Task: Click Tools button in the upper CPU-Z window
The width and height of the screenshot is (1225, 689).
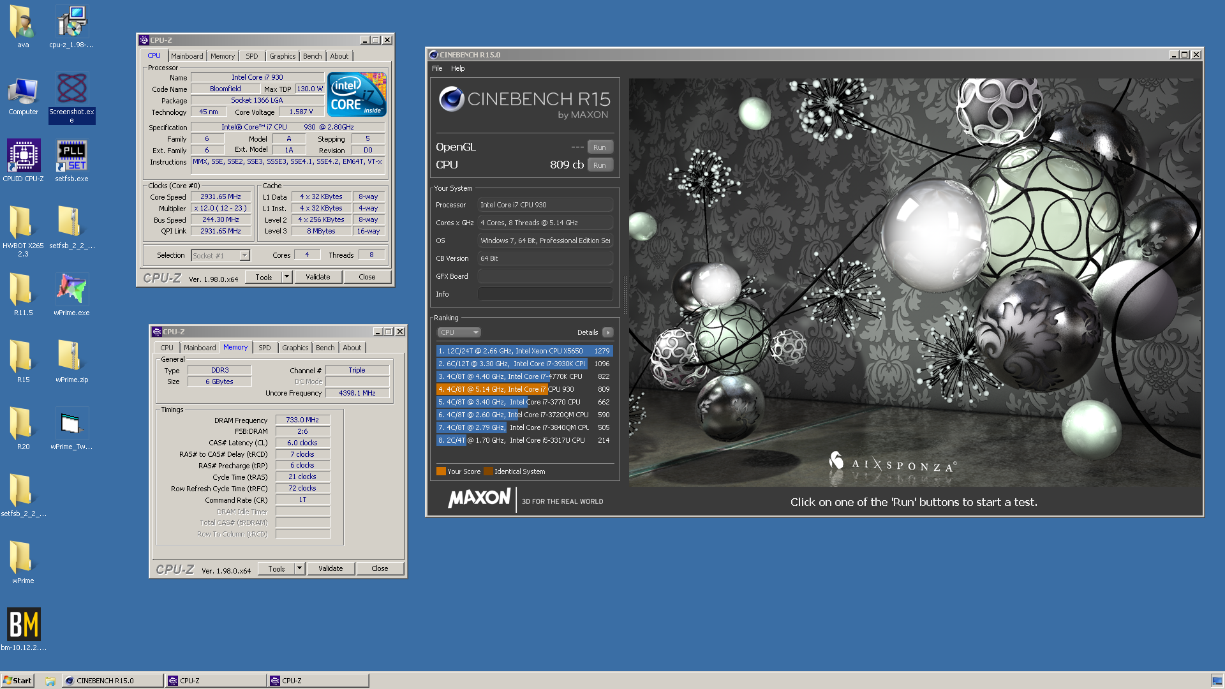Action: pyautogui.click(x=264, y=277)
